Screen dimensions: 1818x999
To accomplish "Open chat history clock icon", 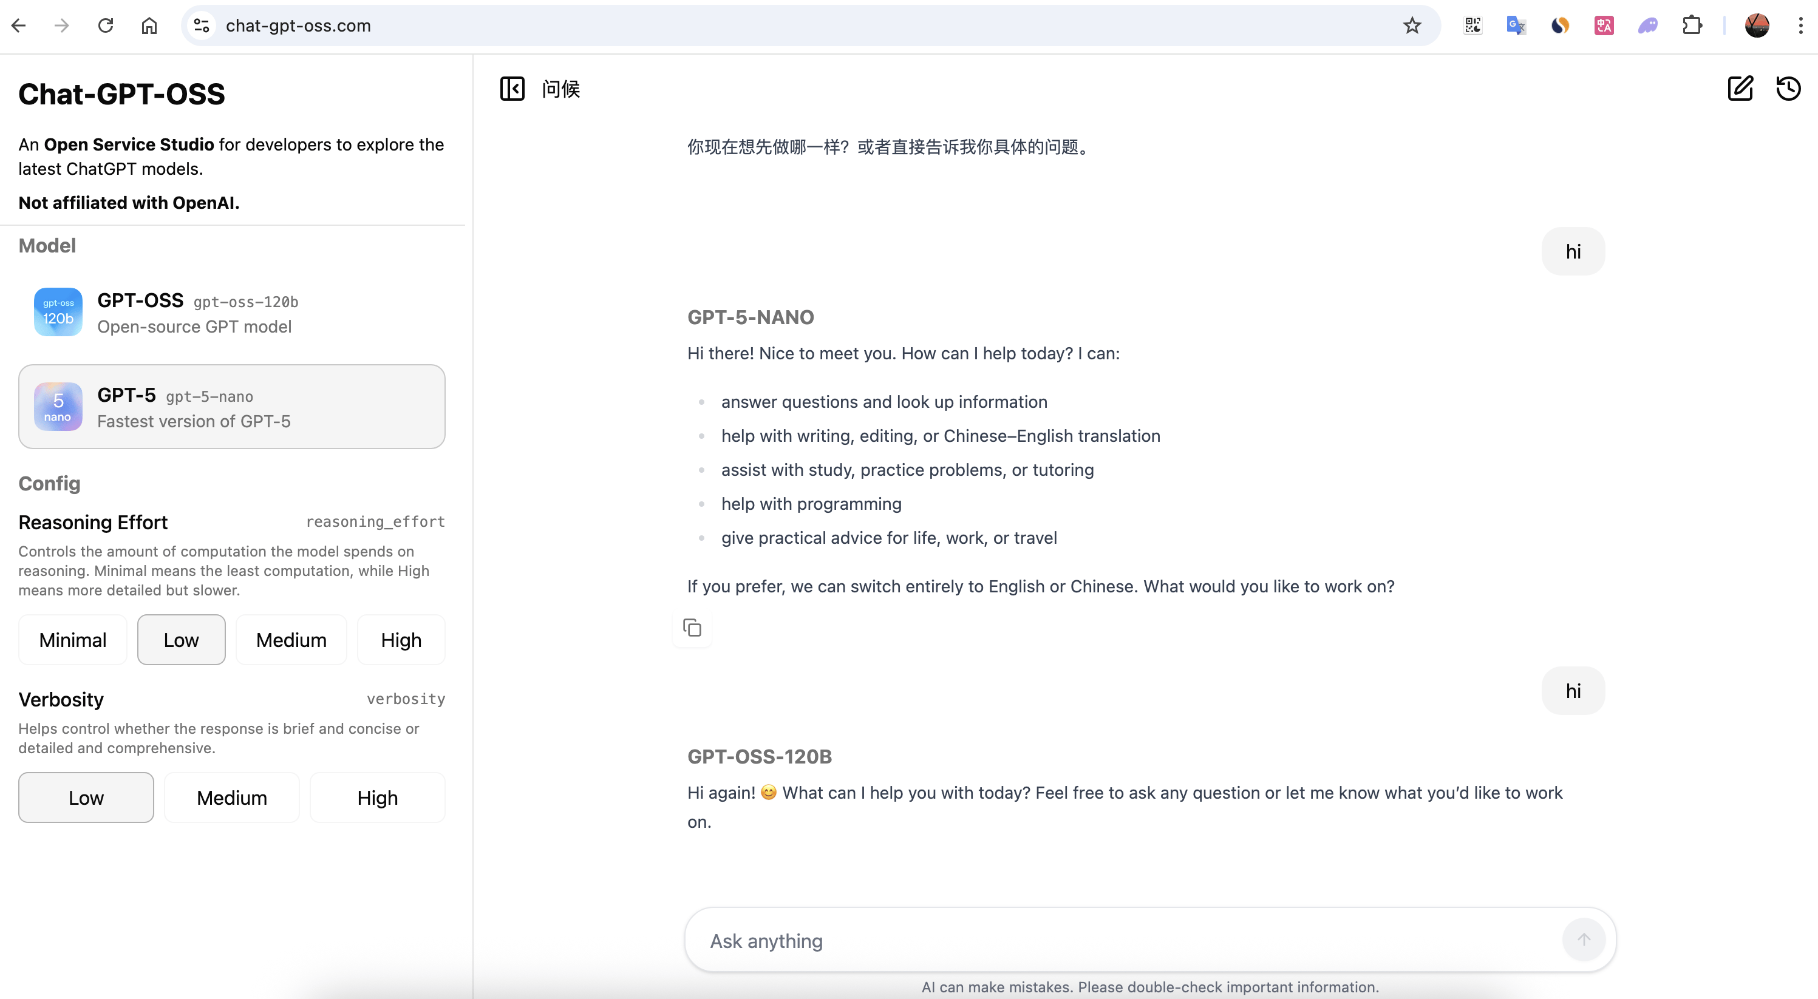I will [1788, 89].
